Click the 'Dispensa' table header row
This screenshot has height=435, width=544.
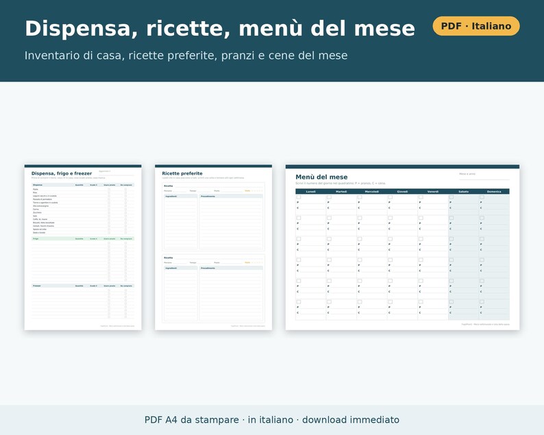(83, 185)
